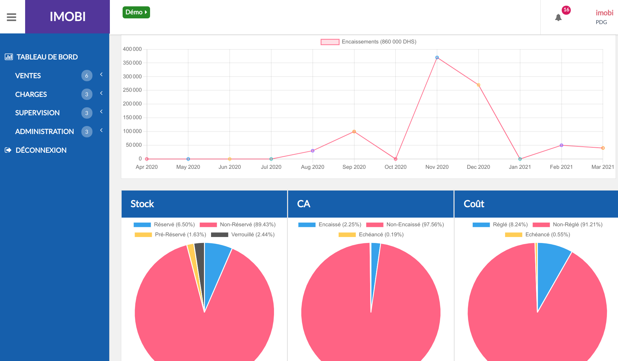Click the Stock panel header

click(204, 204)
